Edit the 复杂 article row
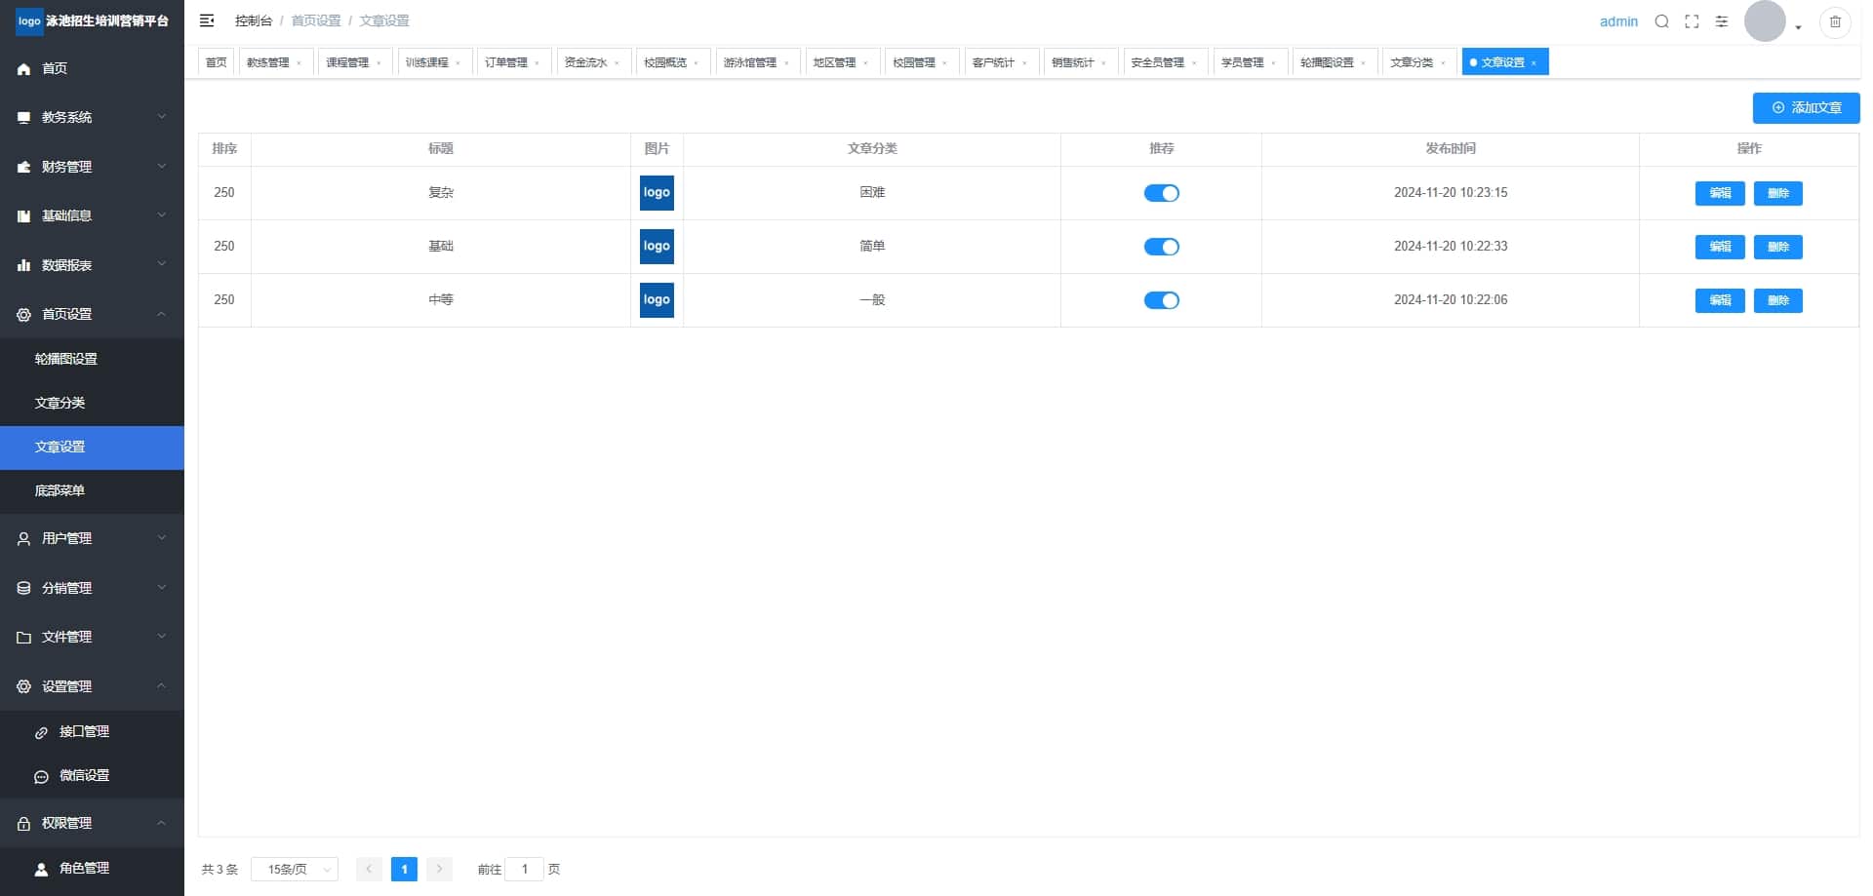Screen dimensions: 1873x896 pyautogui.click(x=1720, y=193)
